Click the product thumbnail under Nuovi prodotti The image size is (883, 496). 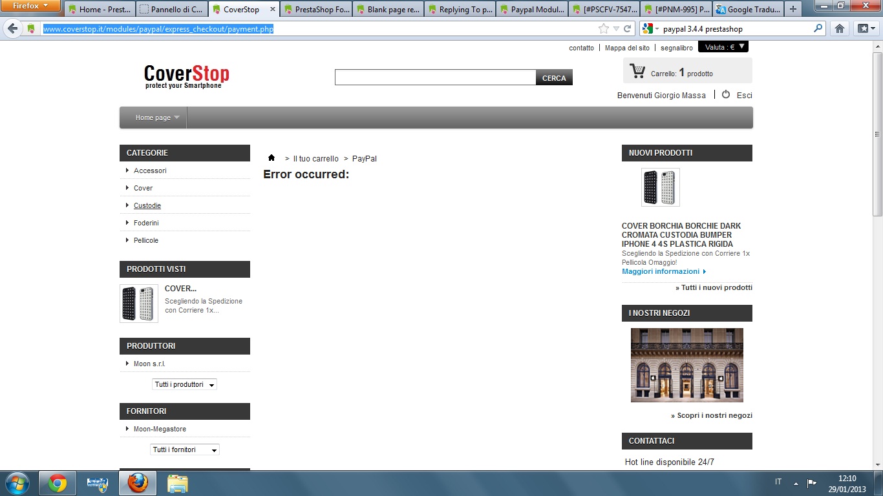pos(660,187)
